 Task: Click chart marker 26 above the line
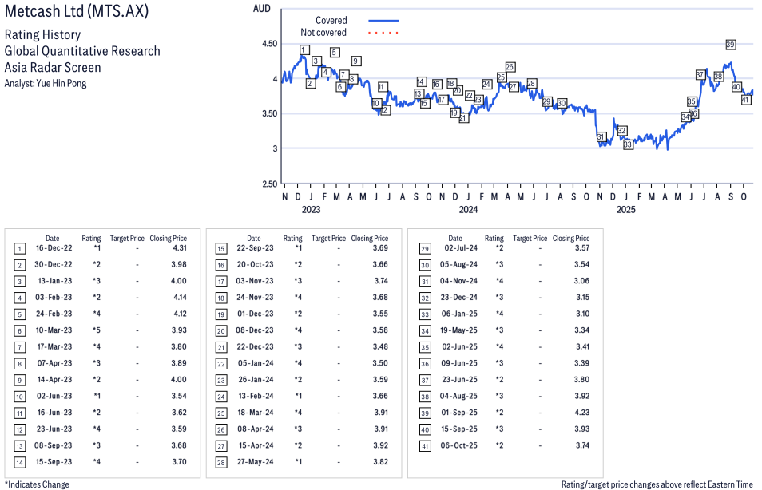tap(510, 67)
